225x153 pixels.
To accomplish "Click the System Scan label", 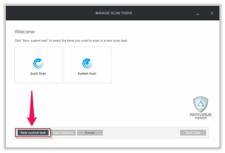I will click(87, 74).
